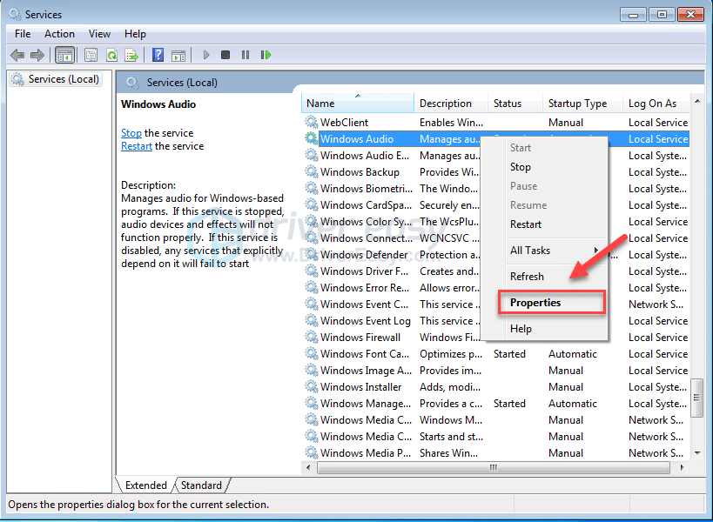Open the Action menu
713x522 pixels.
click(x=59, y=34)
